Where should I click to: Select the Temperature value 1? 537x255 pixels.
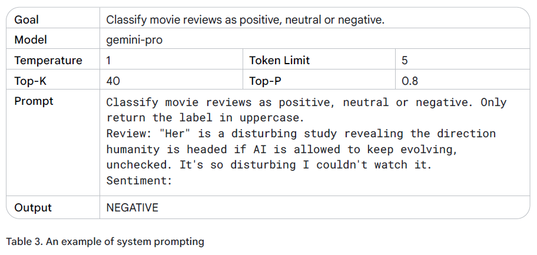coord(110,60)
